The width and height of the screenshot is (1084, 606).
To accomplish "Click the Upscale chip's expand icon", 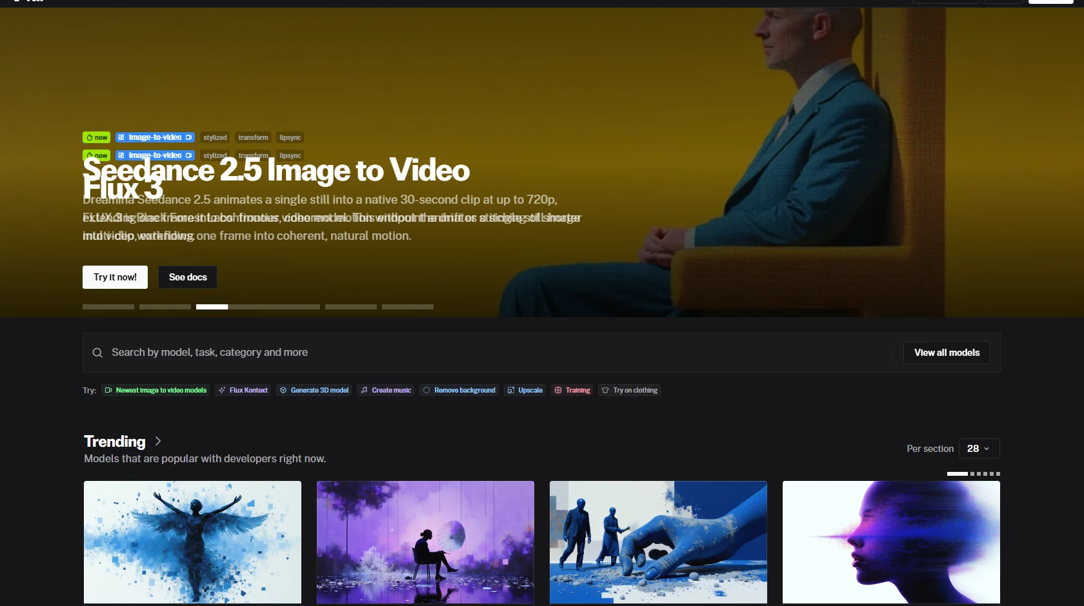I will click(511, 390).
